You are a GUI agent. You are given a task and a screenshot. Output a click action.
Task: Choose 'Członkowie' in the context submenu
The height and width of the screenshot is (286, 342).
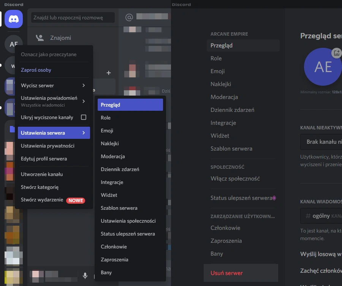(x=130, y=247)
